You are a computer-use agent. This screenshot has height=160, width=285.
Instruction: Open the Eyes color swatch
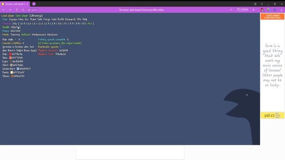tap(11, 61)
